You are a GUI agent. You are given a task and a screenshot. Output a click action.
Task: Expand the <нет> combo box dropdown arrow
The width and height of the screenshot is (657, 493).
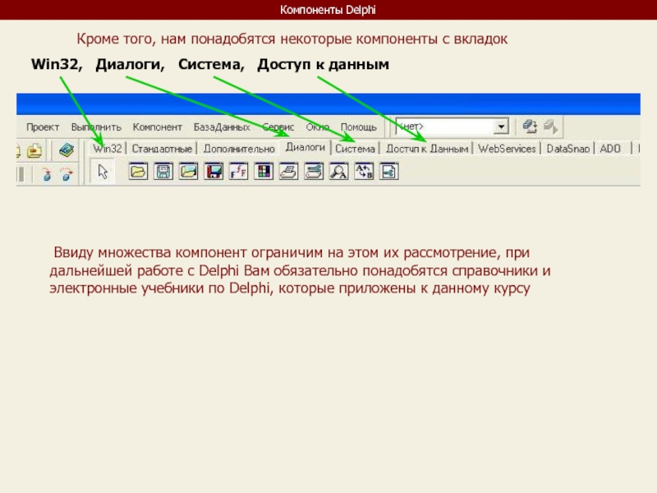point(500,127)
